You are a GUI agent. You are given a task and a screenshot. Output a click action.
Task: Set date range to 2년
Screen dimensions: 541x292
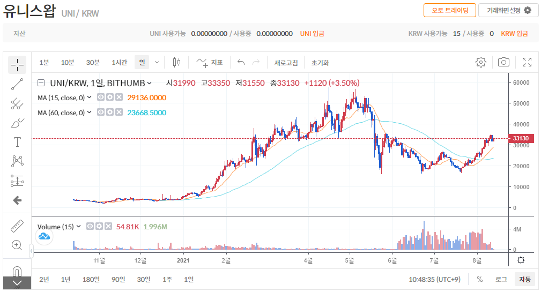44,279
